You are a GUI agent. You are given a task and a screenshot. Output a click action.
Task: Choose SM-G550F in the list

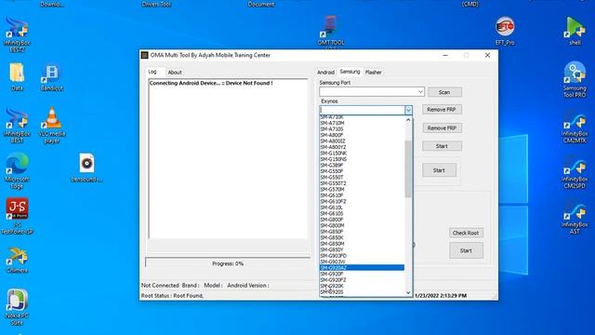362,171
